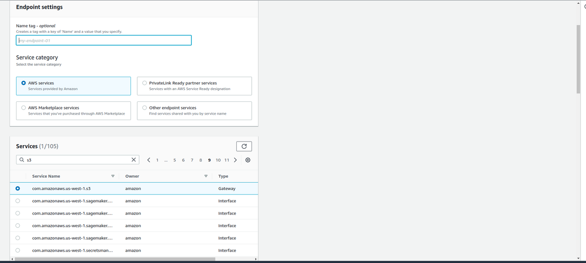Select PrivateLink Ready partner services
Image resolution: width=586 pixels, height=263 pixels.
click(194, 86)
